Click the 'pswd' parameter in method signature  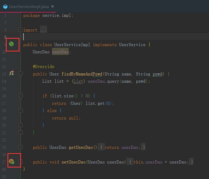pyautogui.click(x=157, y=74)
